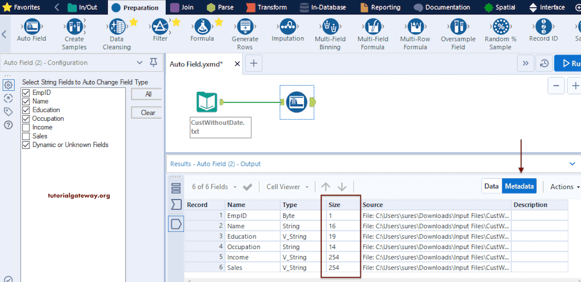Show more options with double chevron

click(x=525, y=64)
